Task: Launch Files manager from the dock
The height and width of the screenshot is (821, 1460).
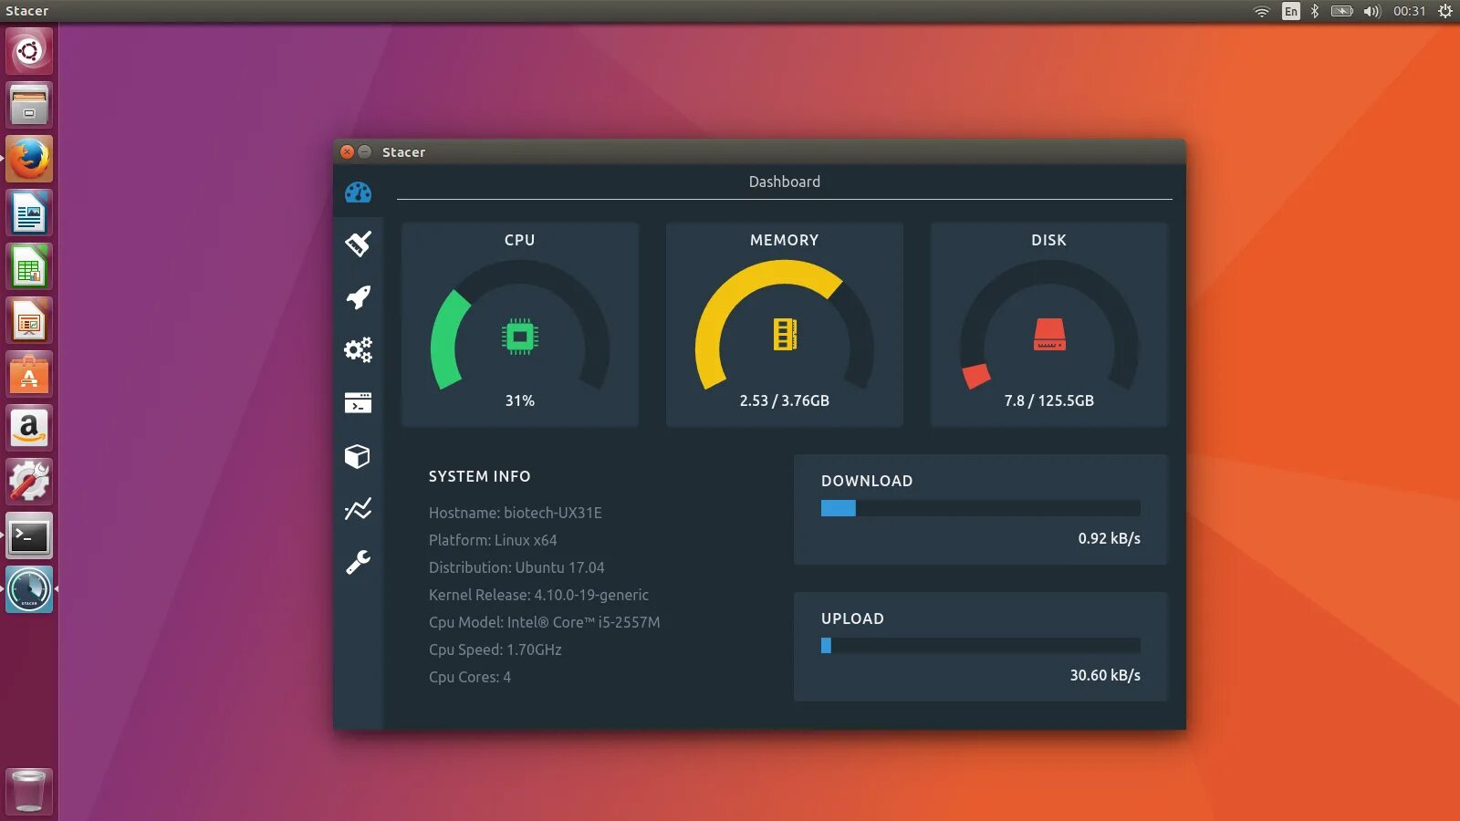Action: (29, 105)
